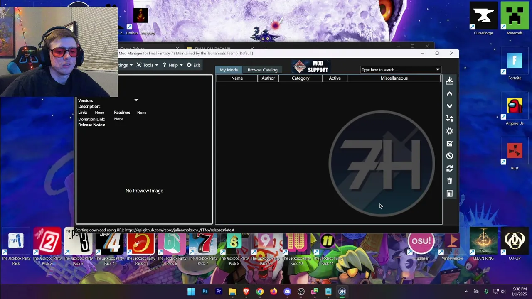Open the Version dropdown arrow
532x299 pixels.
(x=136, y=100)
